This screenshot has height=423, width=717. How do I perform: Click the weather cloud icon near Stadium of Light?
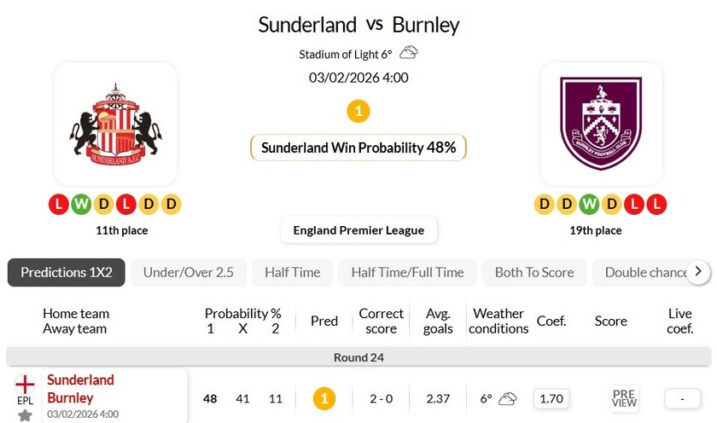[409, 53]
